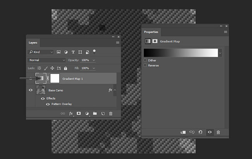This screenshot has width=252, height=159.
Task: Close the Layers panel
Action: point(119,37)
